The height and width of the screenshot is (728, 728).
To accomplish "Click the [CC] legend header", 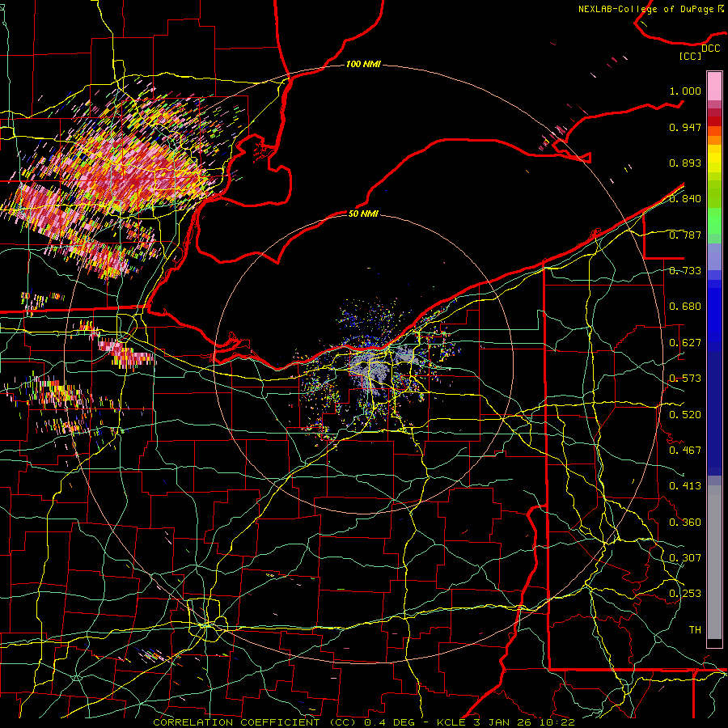I will [690, 56].
